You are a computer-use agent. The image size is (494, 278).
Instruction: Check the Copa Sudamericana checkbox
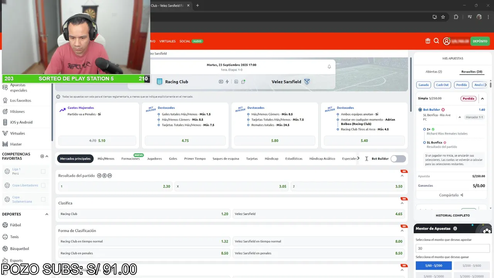coord(43,199)
